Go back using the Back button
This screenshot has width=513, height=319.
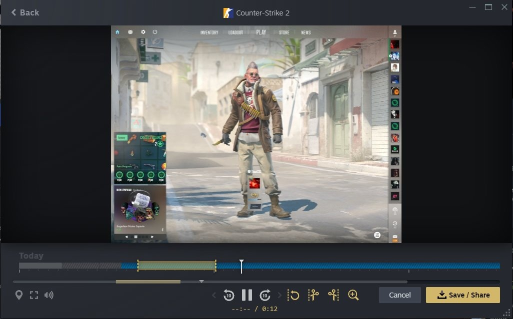25,12
